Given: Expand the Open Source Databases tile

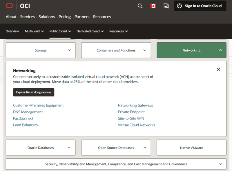Looking at the screenshot, I should pos(116,148).
